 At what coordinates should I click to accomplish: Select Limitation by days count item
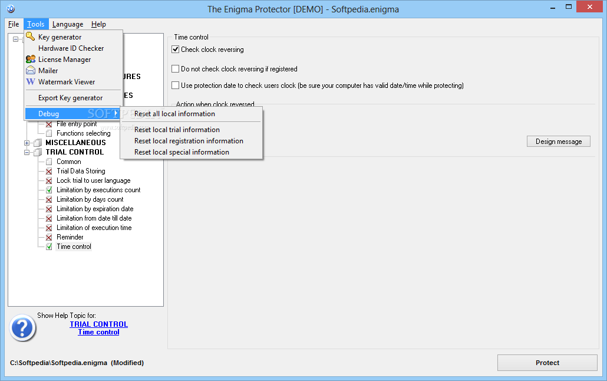click(x=90, y=199)
